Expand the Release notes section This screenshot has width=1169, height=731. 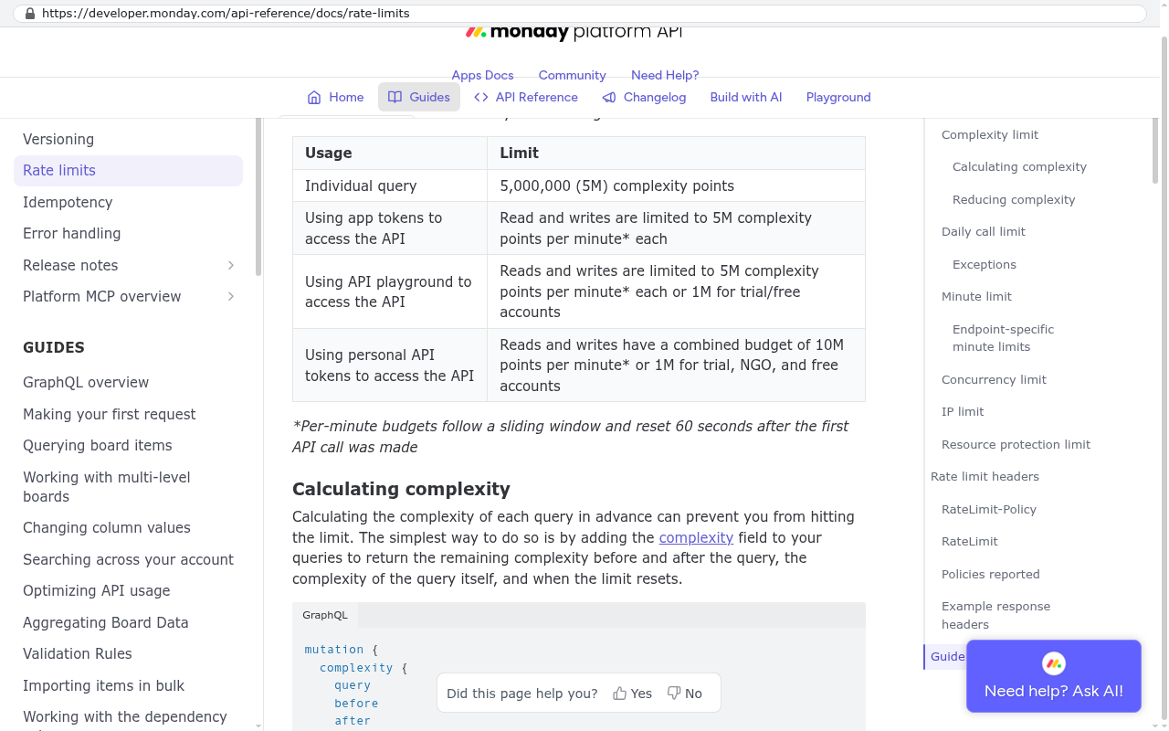(x=231, y=265)
